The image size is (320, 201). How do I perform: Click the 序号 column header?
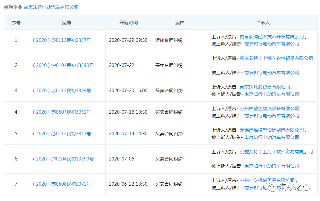[16, 23]
